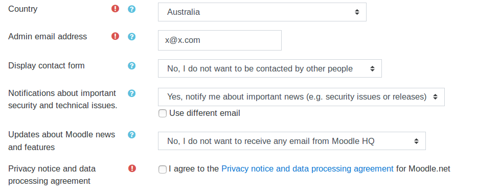477x195 pixels.
Task: Click required icon next to Country
Action: (115, 9)
